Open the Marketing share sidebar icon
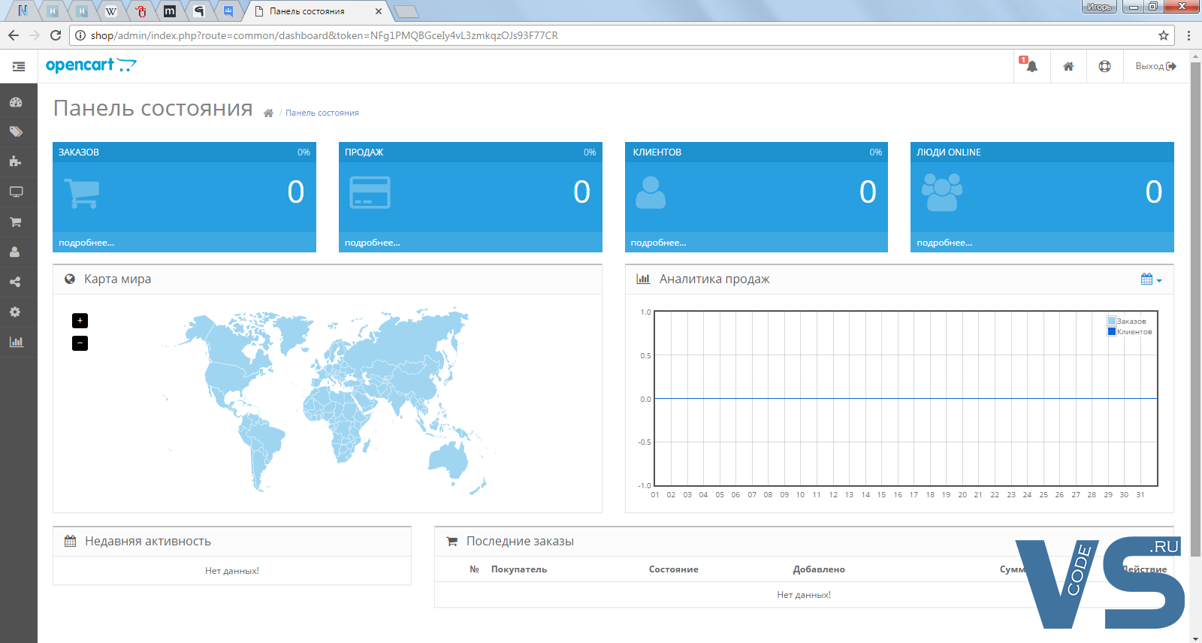This screenshot has height=643, width=1202. pos(16,282)
